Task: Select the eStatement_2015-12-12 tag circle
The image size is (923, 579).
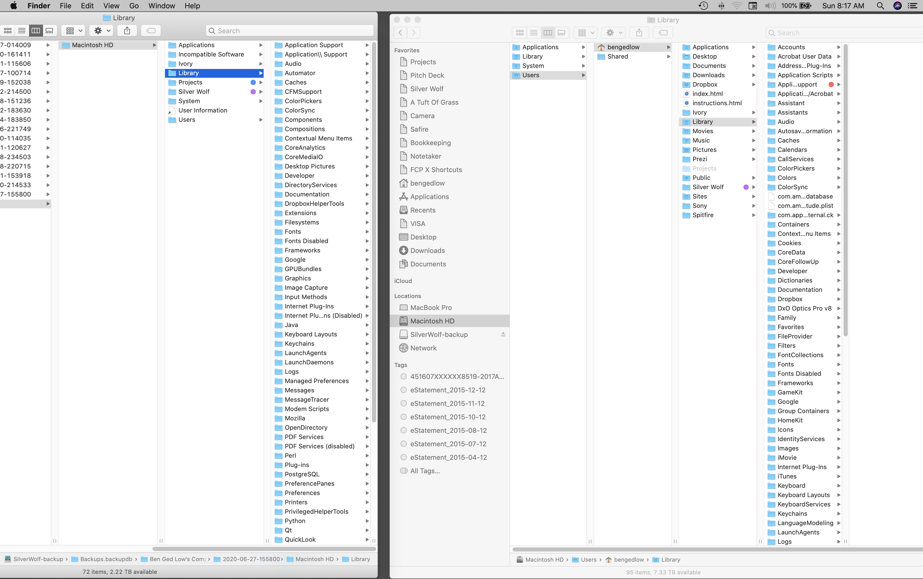Action: [403, 390]
